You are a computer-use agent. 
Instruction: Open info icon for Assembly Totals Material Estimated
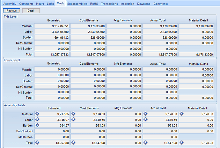point(37,114)
